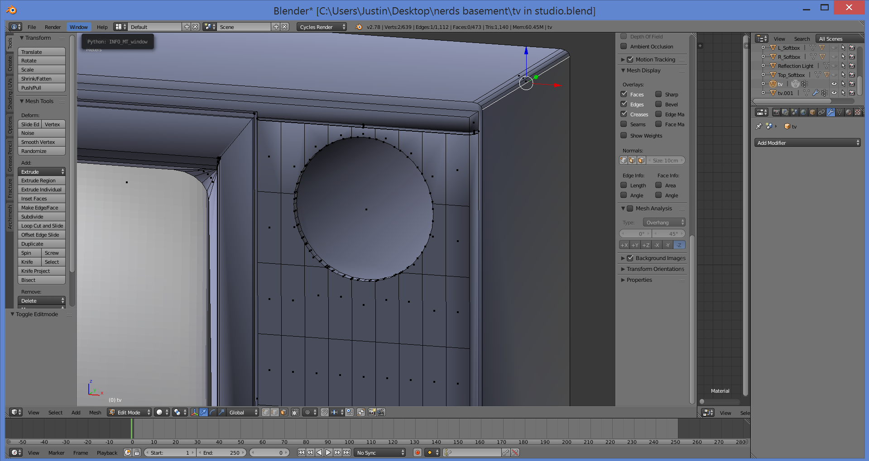This screenshot has width=869, height=461.
Task: Open the 3D view editor type selector
Action: (16, 412)
